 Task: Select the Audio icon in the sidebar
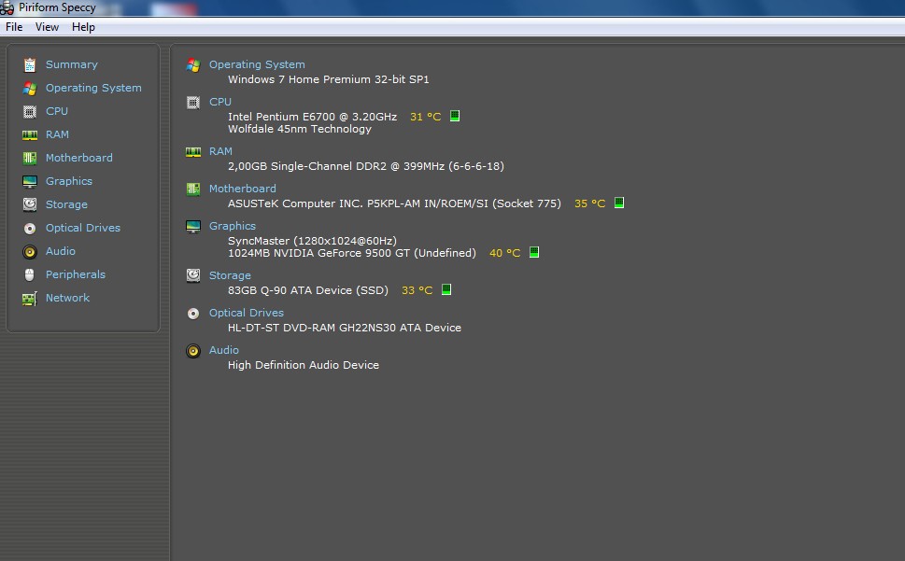coord(31,251)
